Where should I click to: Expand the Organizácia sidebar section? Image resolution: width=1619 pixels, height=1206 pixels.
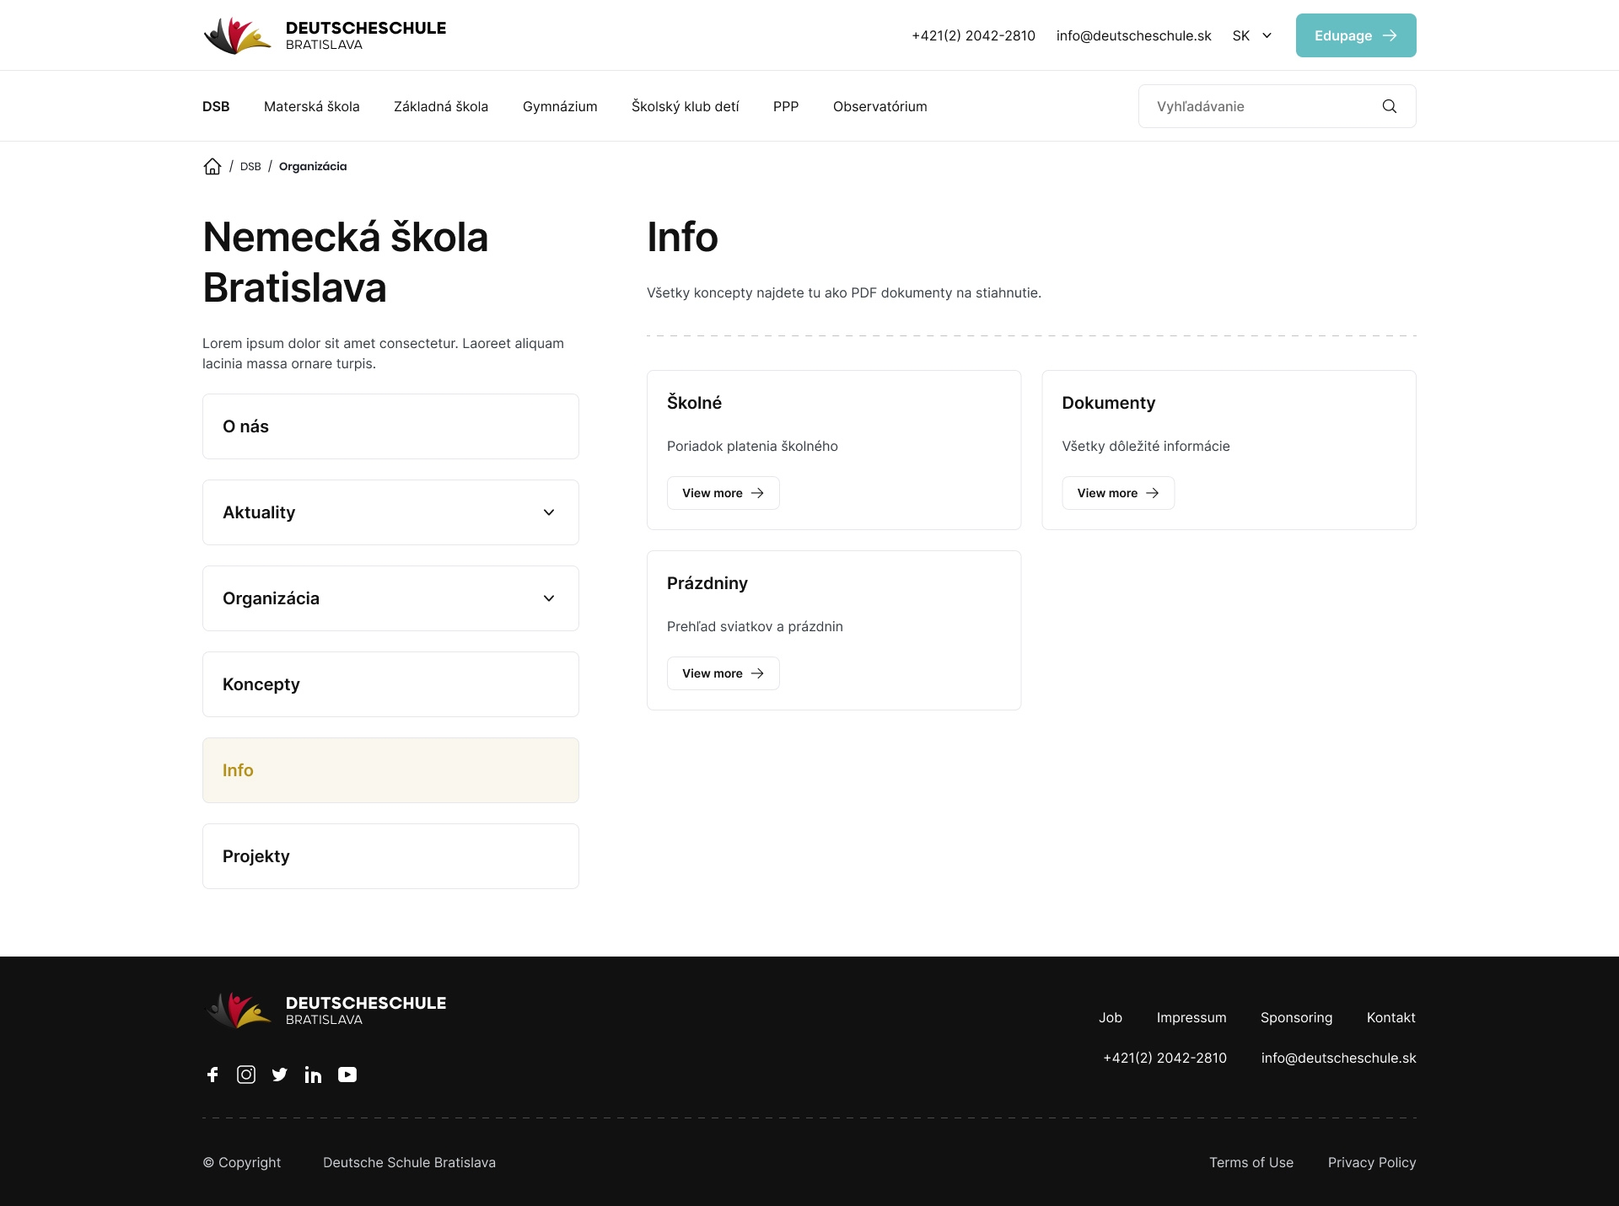[390, 598]
